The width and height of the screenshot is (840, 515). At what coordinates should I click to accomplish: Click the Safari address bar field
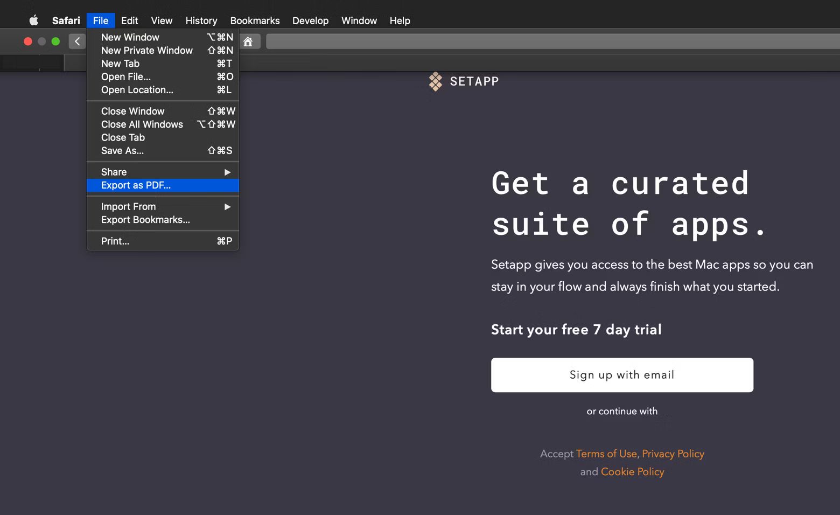[x=549, y=41]
